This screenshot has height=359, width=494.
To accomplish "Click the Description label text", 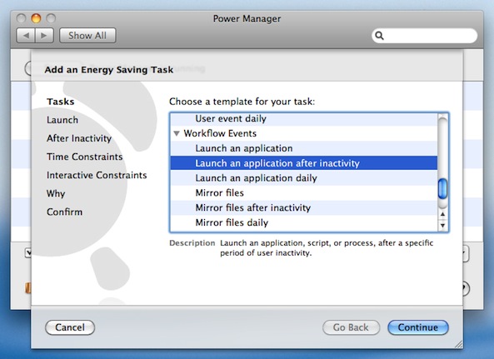I will pos(192,243).
